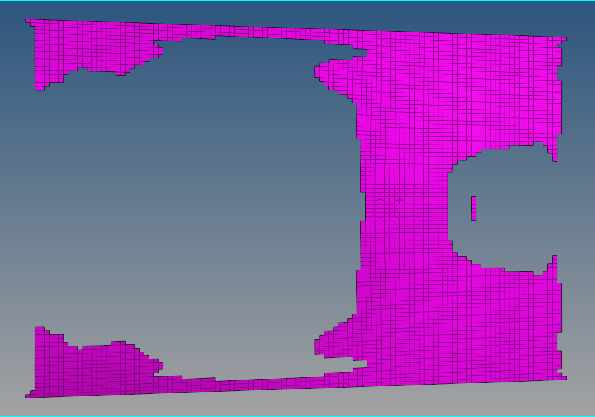595x417 pixels.
Task: Click the downward prong on upper-right mesh edge
Action: point(554,150)
